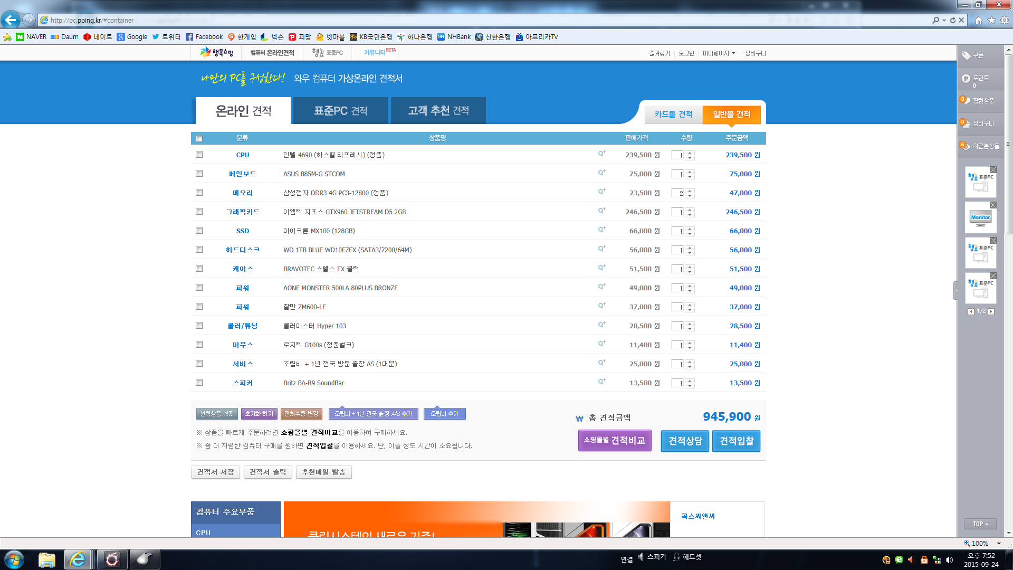Image resolution: width=1013 pixels, height=570 pixels.
Task: Open Internet Explorer home icon
Action: [x=979, y=20]
